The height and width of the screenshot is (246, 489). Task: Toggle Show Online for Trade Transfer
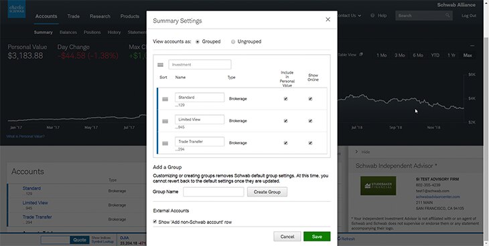[x=310, y=143]
